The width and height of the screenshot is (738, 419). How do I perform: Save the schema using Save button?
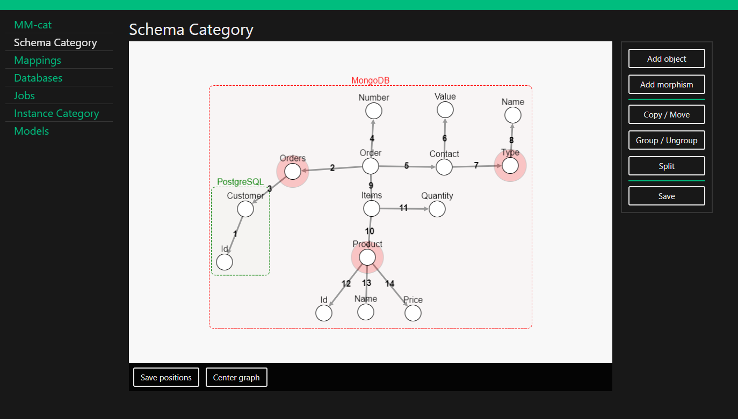click(x=667, y=196)
